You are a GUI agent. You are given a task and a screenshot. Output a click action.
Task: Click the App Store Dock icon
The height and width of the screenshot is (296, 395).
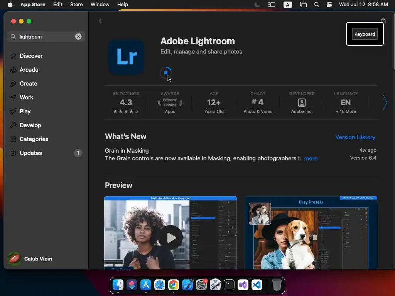pyautogui.click(x=145, y=285)
